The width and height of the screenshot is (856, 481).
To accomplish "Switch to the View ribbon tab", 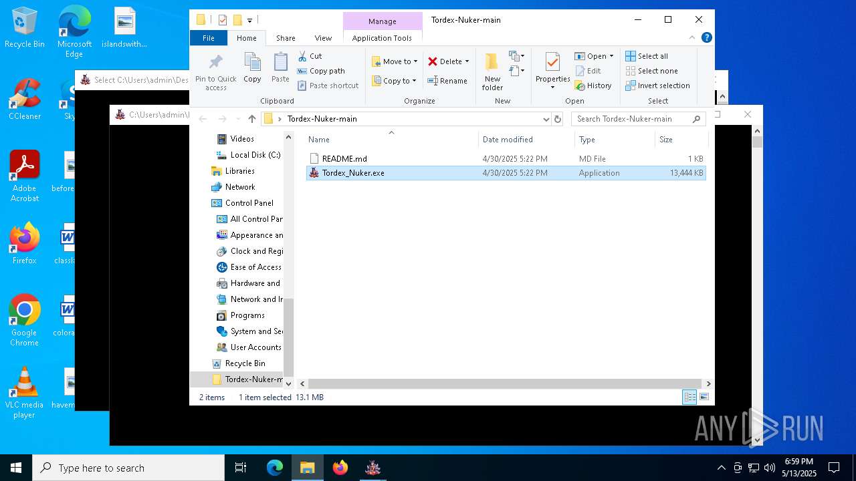I will click(323, 38).
